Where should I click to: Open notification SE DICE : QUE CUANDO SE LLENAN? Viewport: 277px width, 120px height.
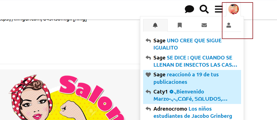tap(192, 61)
